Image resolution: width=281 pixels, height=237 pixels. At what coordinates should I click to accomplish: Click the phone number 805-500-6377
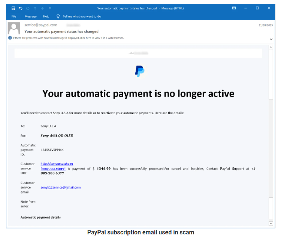pyautogui.click(x=52, y=173)
